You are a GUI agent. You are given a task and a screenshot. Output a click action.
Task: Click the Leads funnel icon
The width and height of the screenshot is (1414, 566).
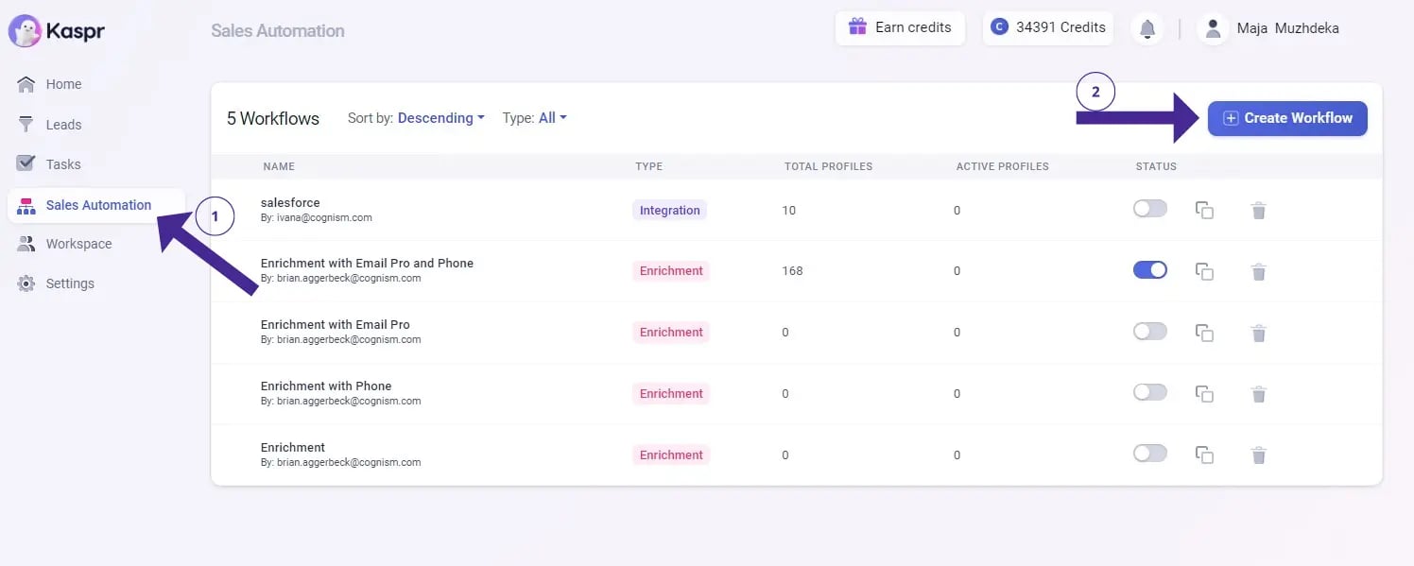tap(26, 124)
